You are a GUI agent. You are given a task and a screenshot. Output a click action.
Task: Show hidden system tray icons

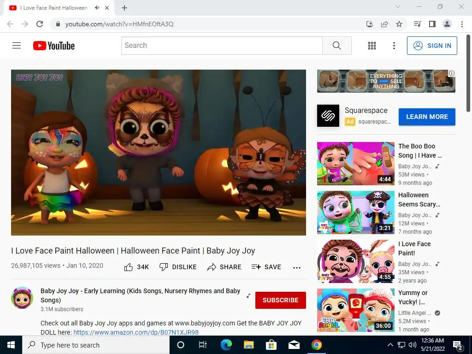(390, 345)
